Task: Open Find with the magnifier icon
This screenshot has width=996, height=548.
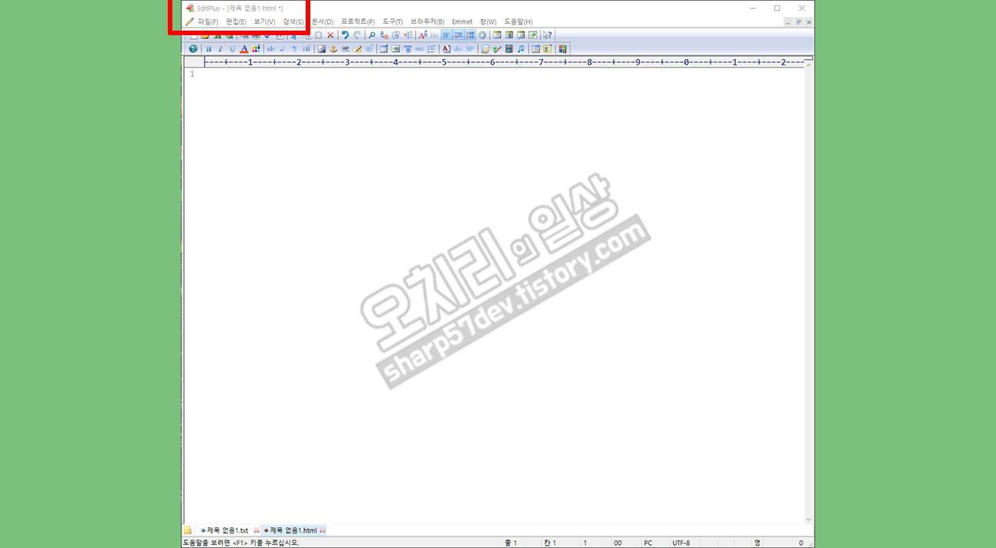Action: pyautogui.click(x=372, y=35)
